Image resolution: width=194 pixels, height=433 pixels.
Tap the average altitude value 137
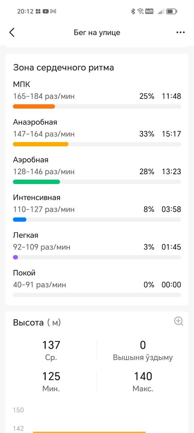(x=51, y=345)
